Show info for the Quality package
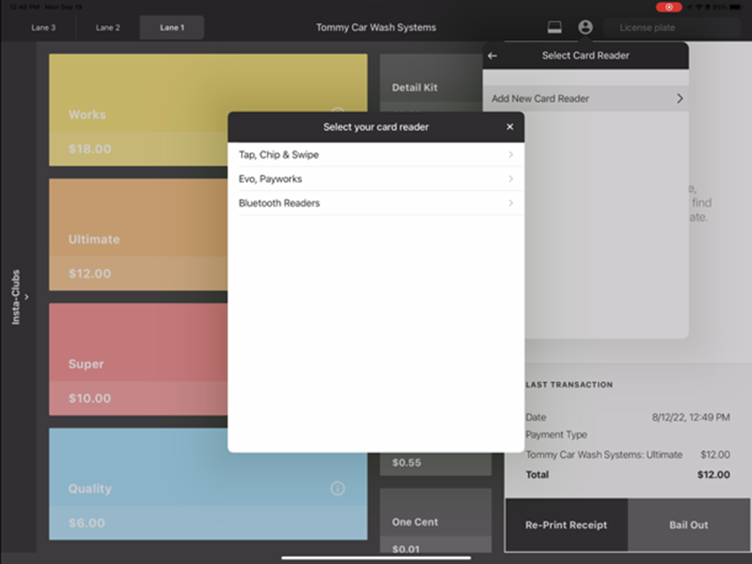Screen dimensions: 752x564 (x=337, y=488)
